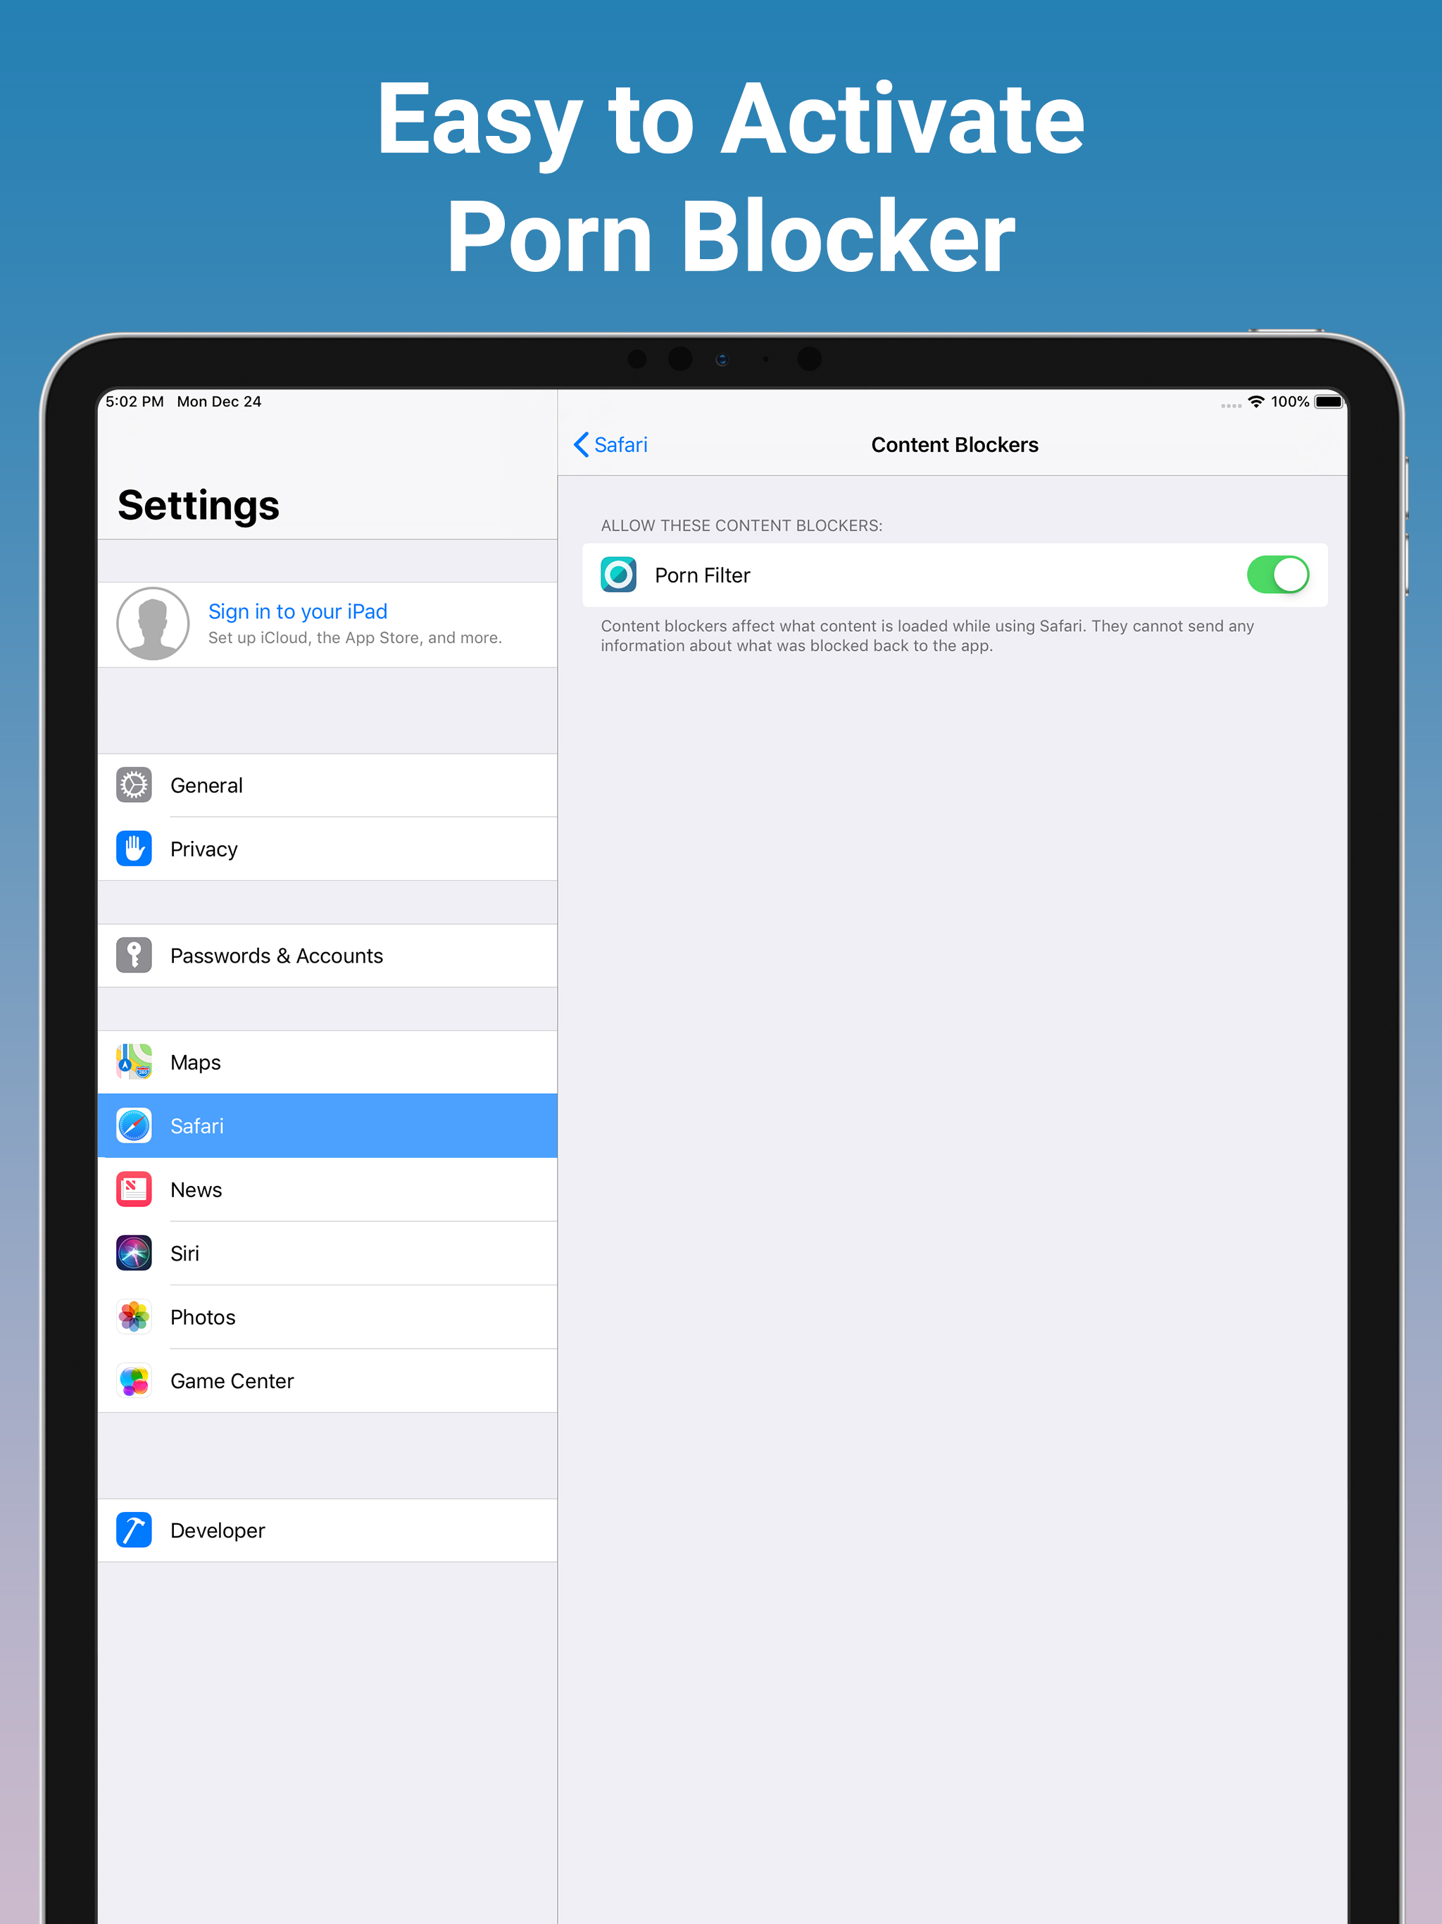1442x1924 pixels.
Task: Tap the Game Center bubbles icon
Action: [x=134, y=1380]
